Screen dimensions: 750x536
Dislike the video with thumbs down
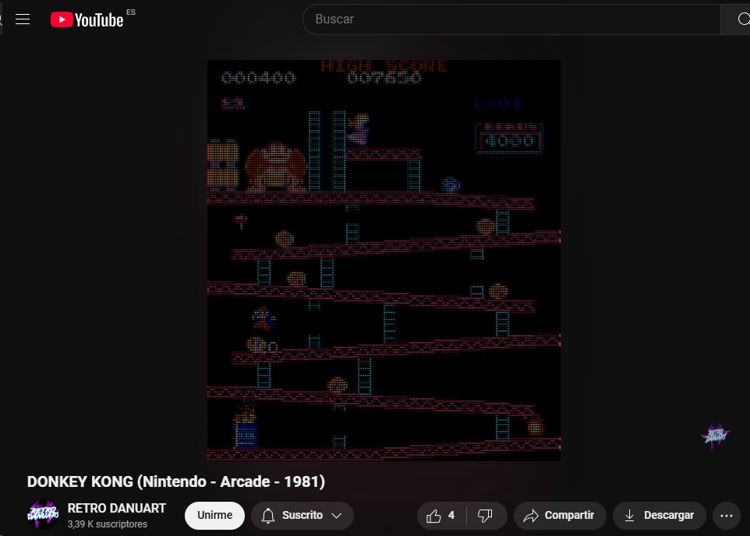pos(486,516)
